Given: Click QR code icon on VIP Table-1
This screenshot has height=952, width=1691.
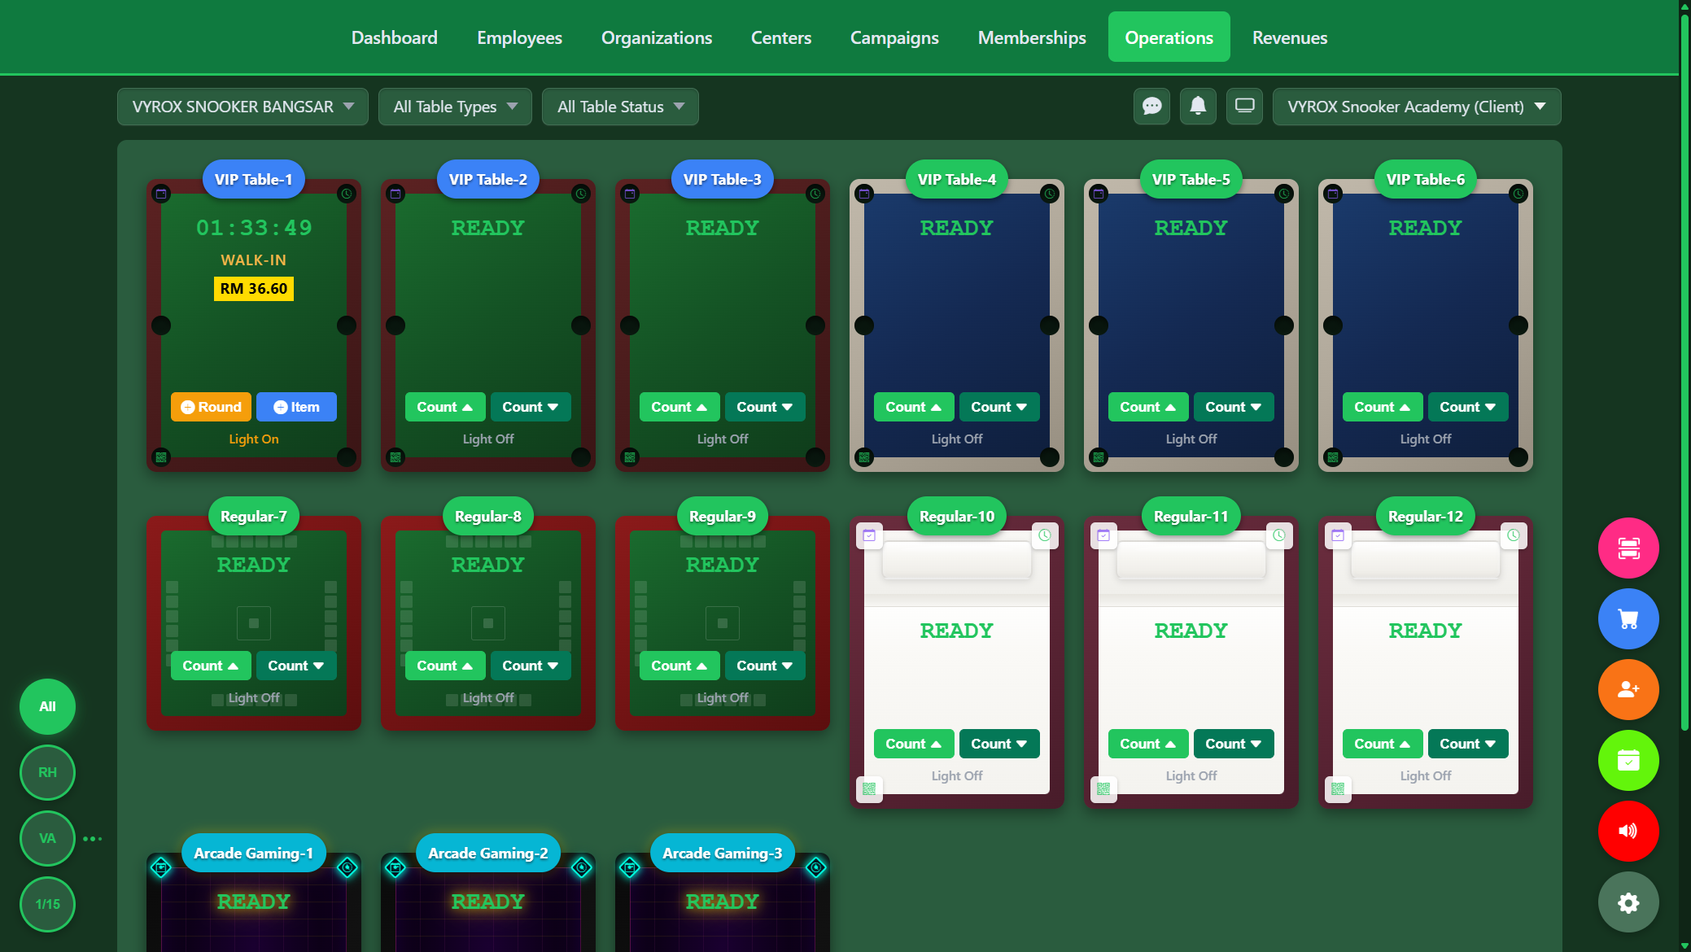Looking at the screenshot, I should [161, 457].
